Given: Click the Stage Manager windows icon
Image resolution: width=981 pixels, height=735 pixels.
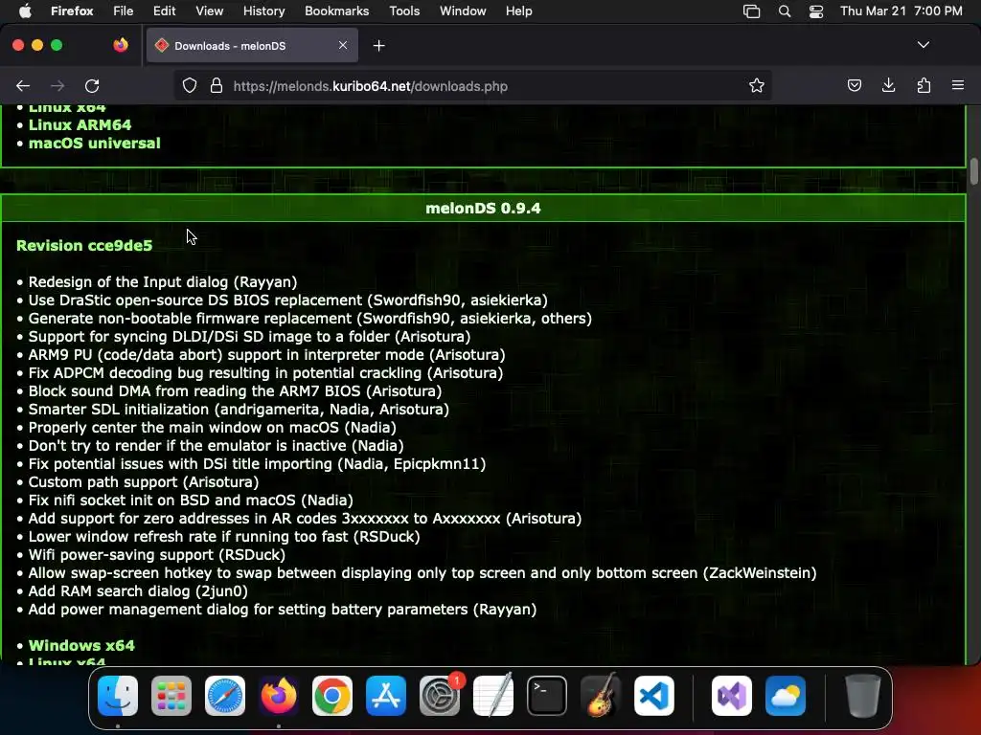Looking at the screenshot, I should pos(751,11).
